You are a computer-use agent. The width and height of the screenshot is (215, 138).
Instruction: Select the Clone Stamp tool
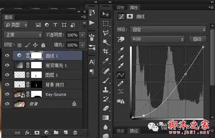[x=105, y=90]
